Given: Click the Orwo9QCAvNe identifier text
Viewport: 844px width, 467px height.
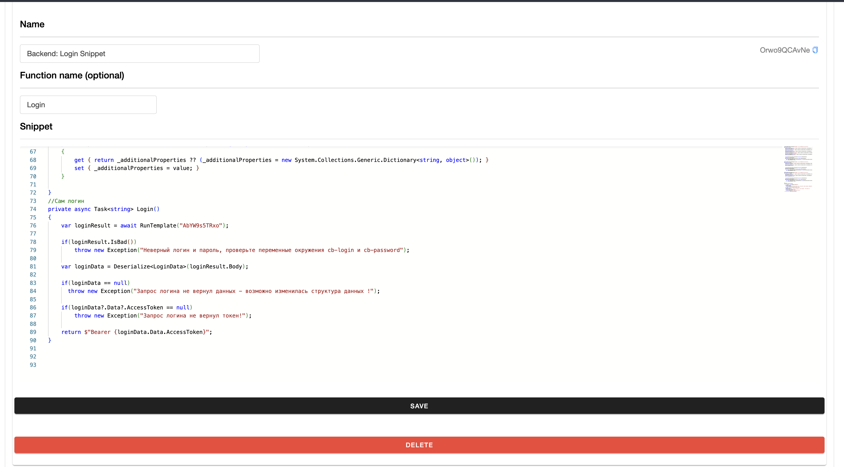Looking at the screenshot, I should pos(784,50).
